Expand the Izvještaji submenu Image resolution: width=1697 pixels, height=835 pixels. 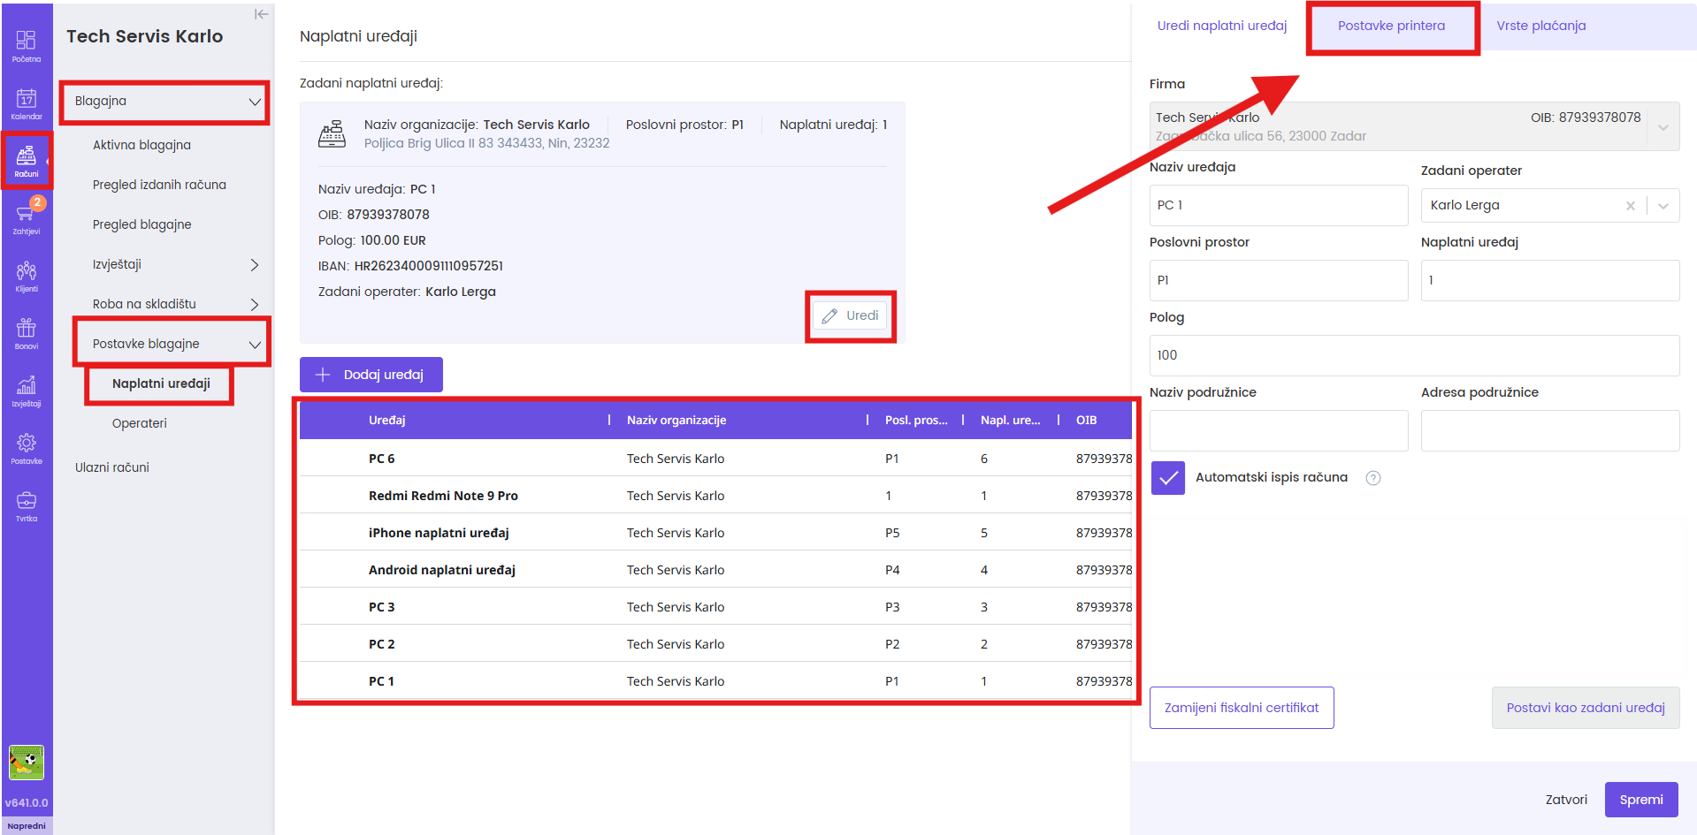(254, 265)
